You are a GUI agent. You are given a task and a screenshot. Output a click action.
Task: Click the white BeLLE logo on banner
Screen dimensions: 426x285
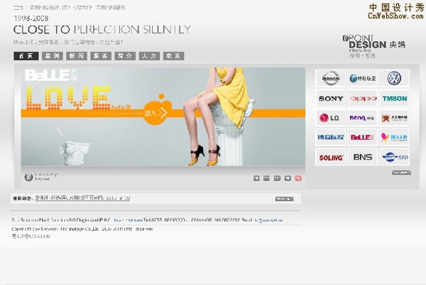[x=51, y=75]
